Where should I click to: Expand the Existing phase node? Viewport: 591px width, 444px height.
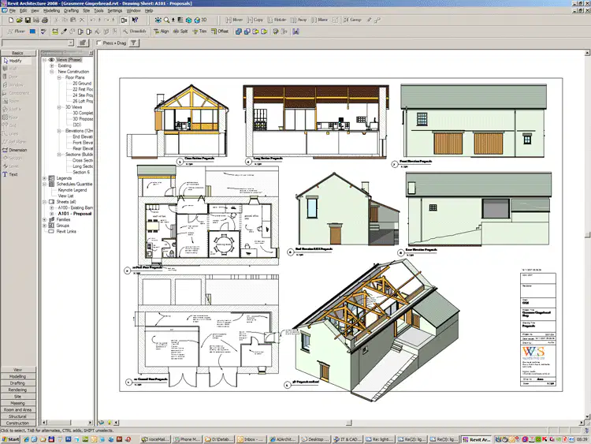tap(52, 65)
